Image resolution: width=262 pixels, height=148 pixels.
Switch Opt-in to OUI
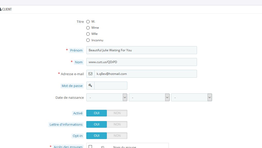click(x=97, y=136)
